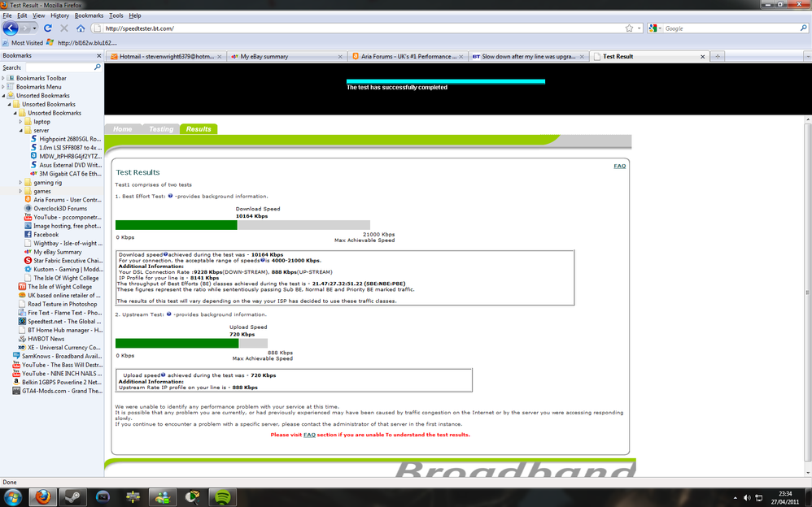The height and width of the screenshot is (507, 812).
Task: Open Firefox from the taskbar
Action: [42, 497]
